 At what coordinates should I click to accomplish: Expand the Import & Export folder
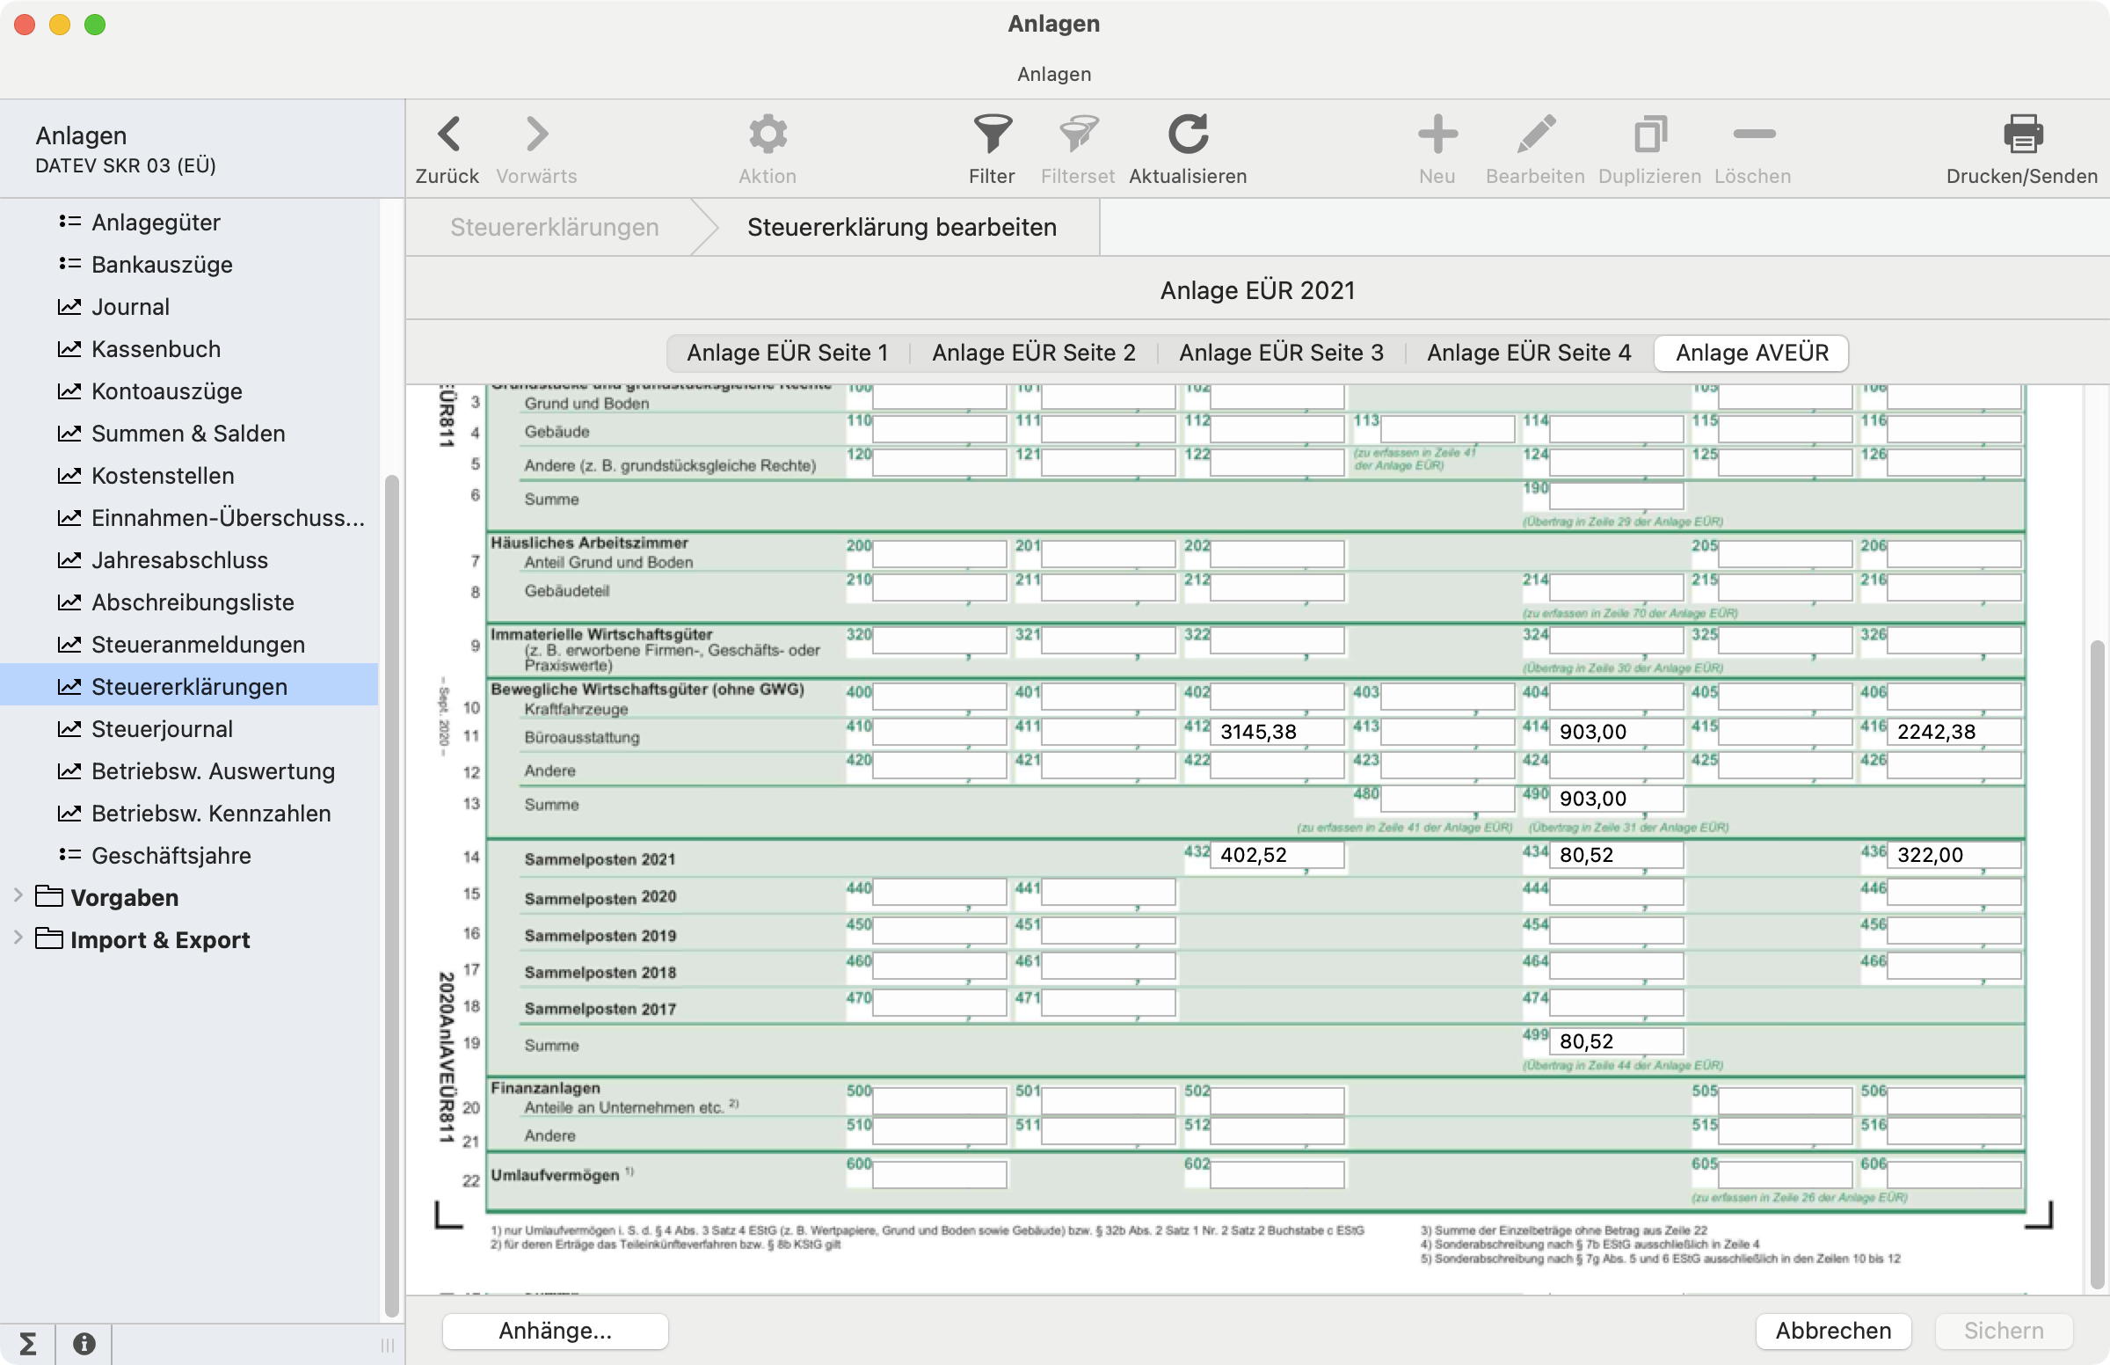tap(18, 938)
